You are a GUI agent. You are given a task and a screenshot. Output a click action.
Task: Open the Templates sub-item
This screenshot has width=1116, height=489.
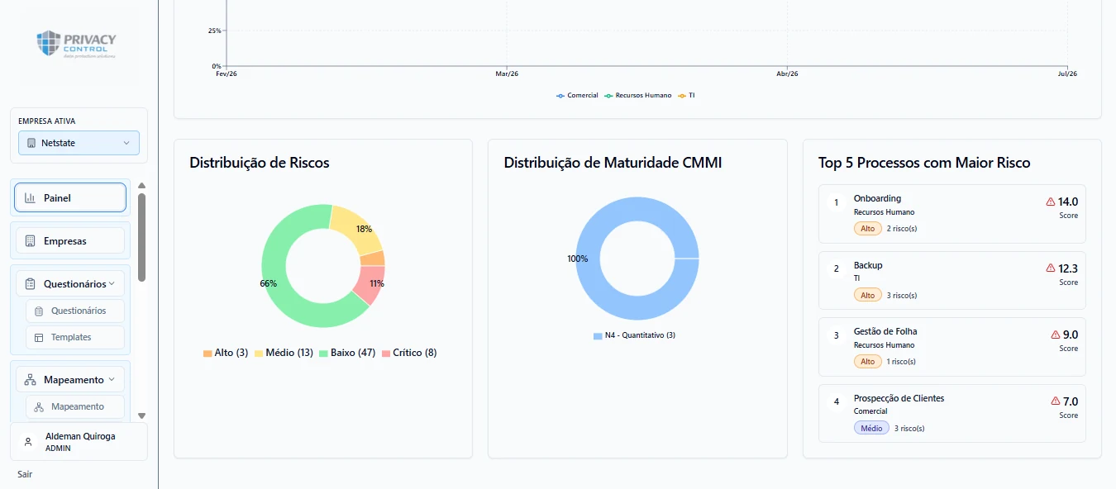pyautogui.click(x=75, y=337)
